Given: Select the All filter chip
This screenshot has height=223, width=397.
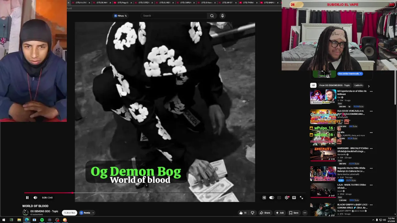Looking at the screenshot, I should click(x=313, y=85).
